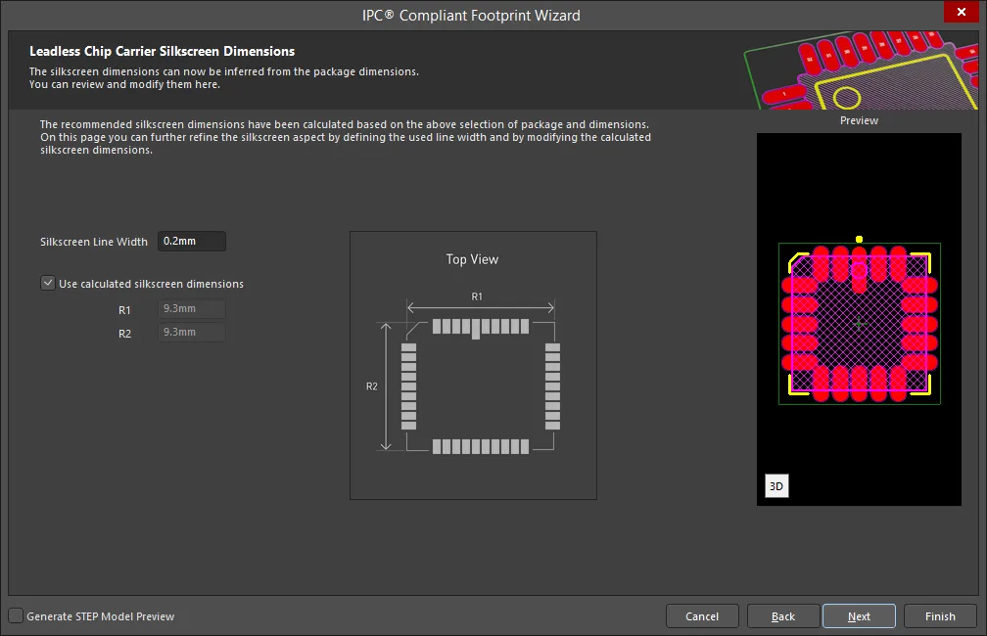Click the Top View silkscreen diagram
The height and width of the screenshot is (636, 987).
click(473, 366)
